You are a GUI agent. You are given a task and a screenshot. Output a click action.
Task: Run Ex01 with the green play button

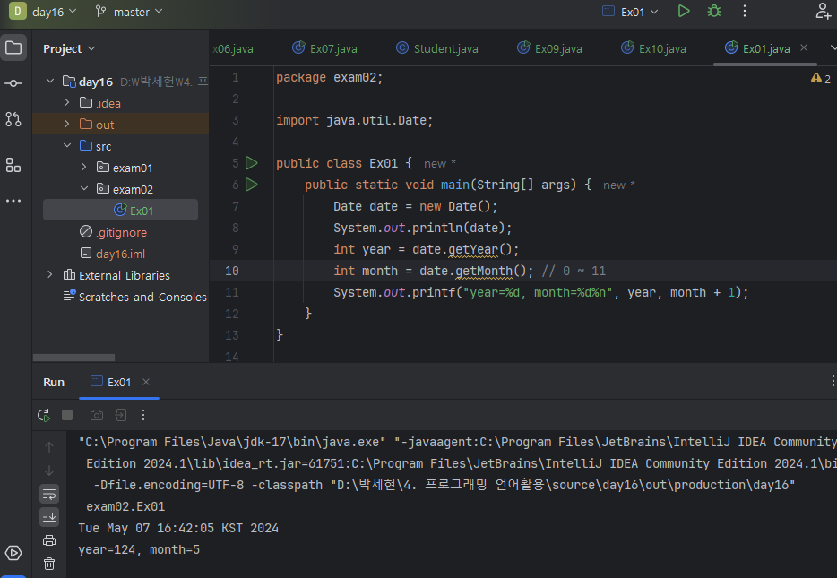point(684,12)
